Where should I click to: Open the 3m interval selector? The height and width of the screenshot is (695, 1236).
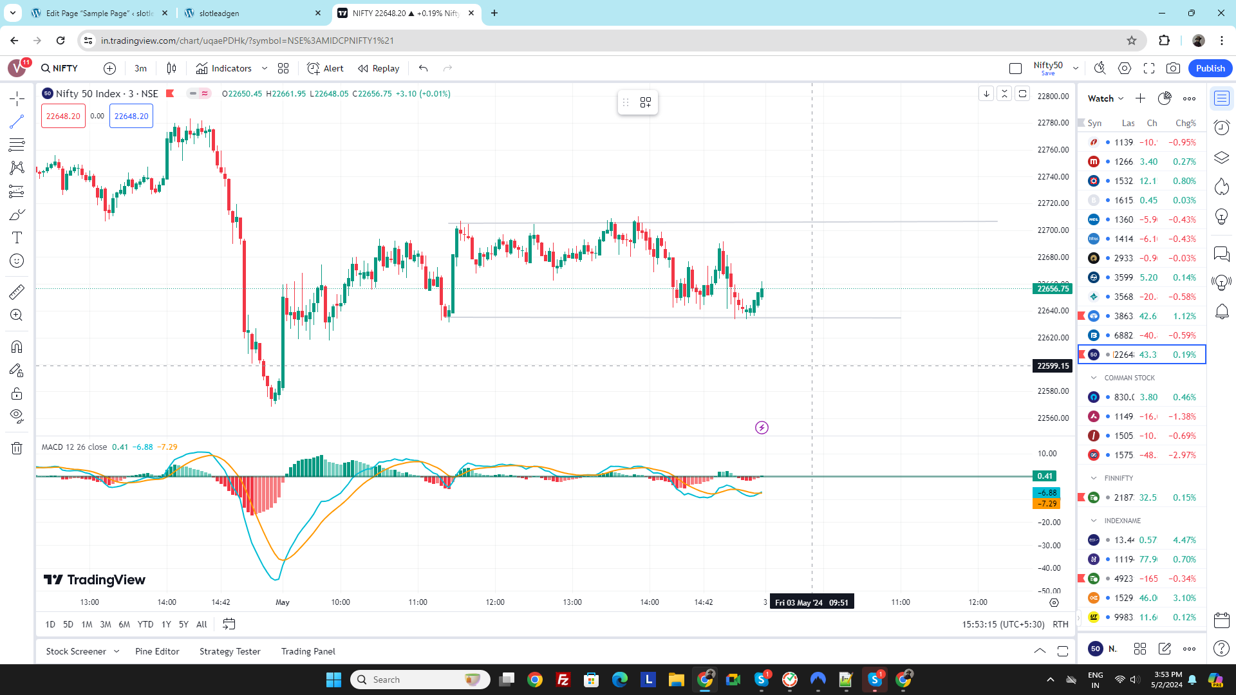(x=140, y=68)
